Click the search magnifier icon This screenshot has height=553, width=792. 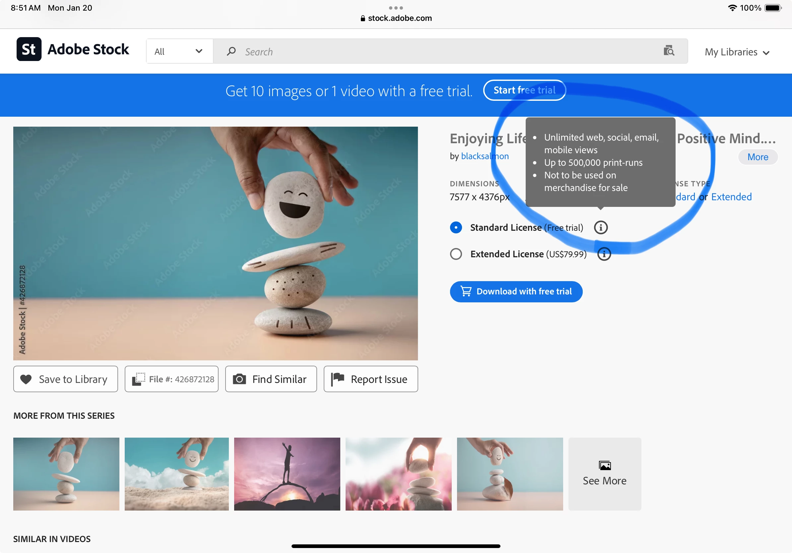pos(231,51)
